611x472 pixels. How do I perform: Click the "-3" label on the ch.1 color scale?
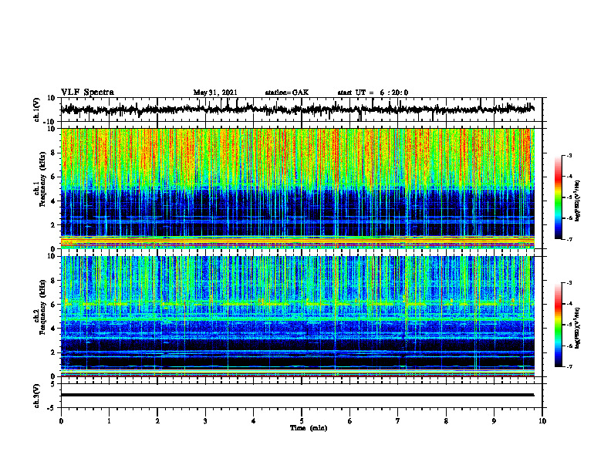[569, 155]
